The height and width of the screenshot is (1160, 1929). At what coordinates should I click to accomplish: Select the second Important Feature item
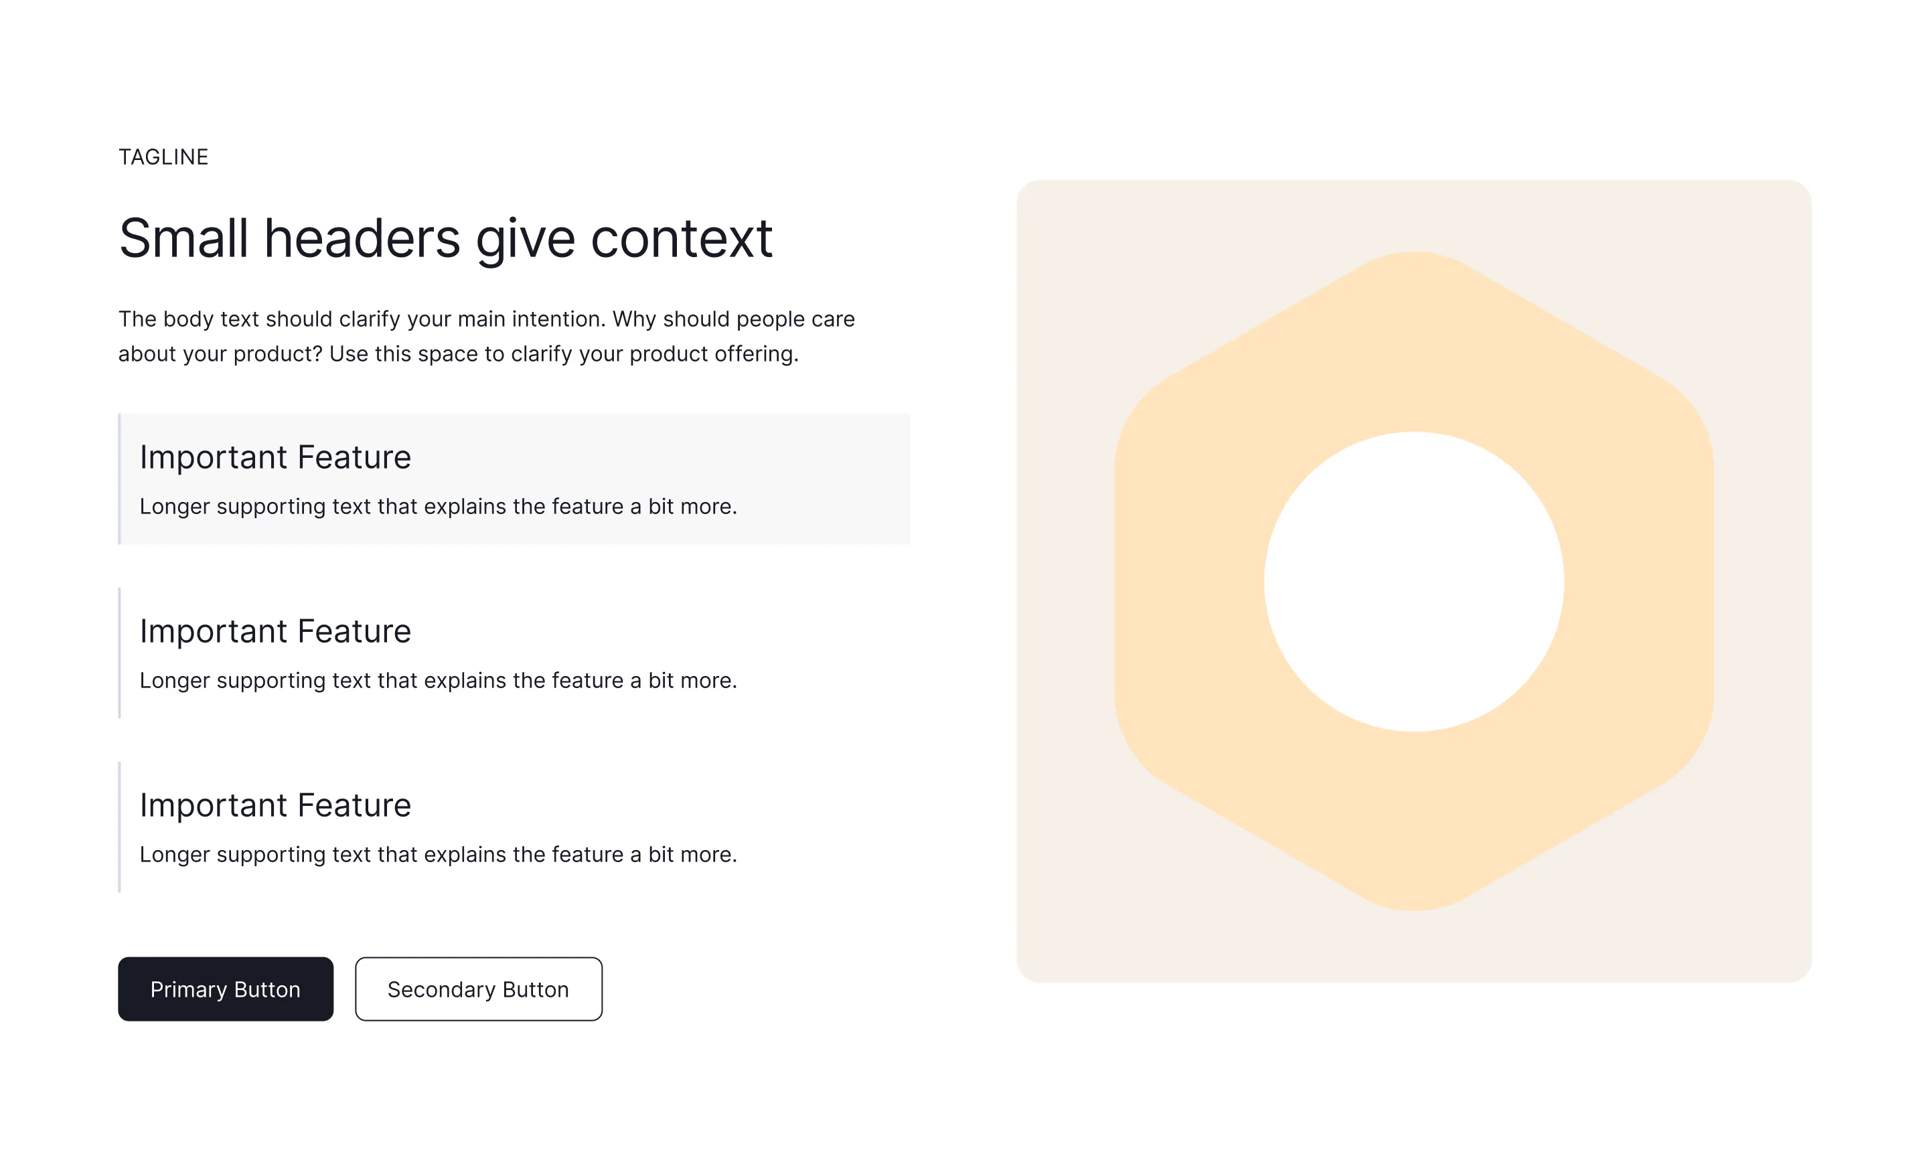pyautogui.click(x=514, y=653)
